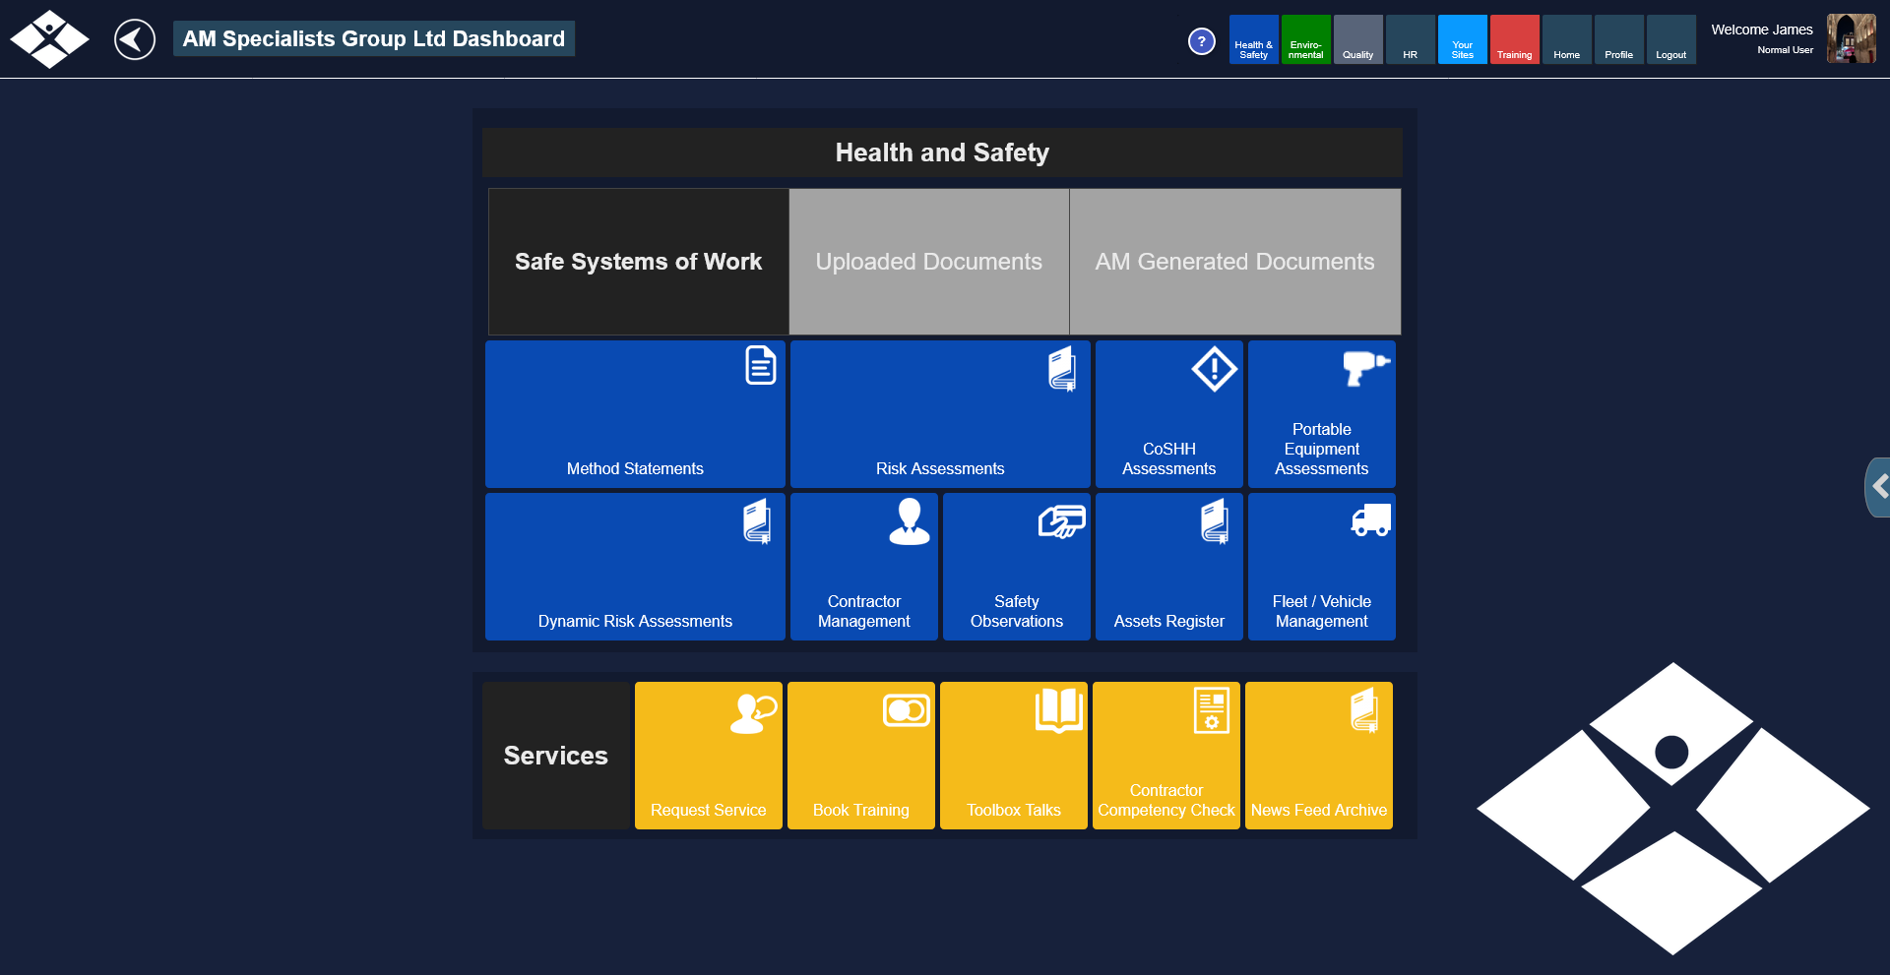Screen dimensions: 1890x975
Task: Open Health & Safety in the top navigation
Action: [1254, 39]
